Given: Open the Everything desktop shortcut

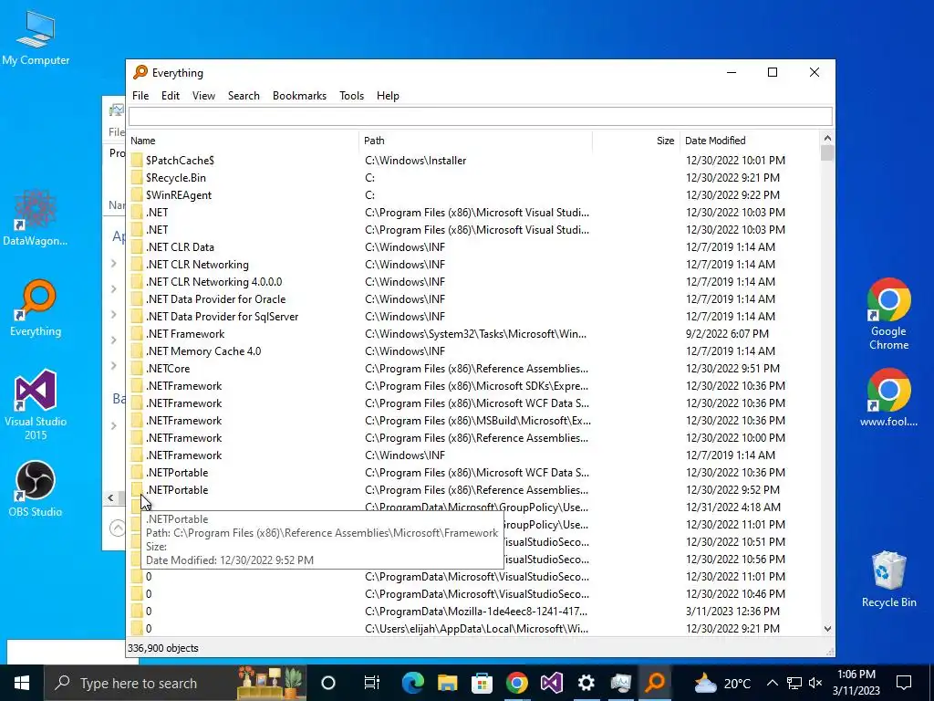Looking at the screenshot, I should point(36,309).
